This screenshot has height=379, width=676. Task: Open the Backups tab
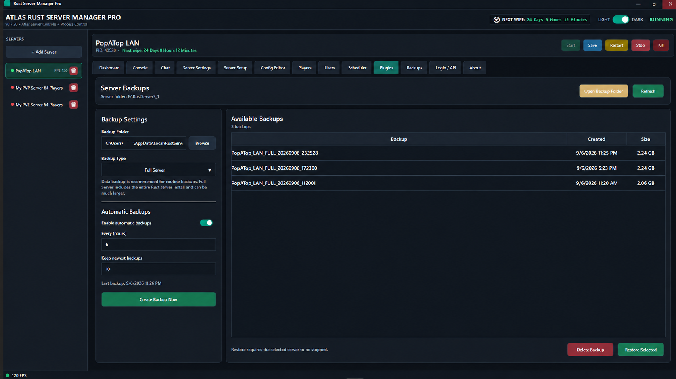(414, 68)
